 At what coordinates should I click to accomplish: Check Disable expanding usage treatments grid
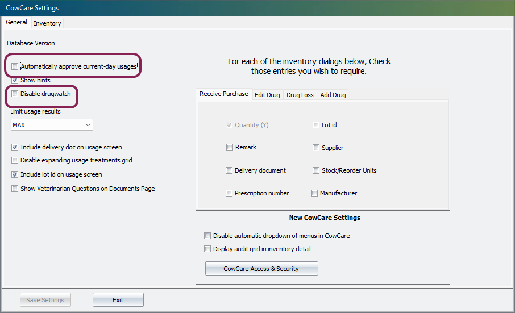(15, 160)
